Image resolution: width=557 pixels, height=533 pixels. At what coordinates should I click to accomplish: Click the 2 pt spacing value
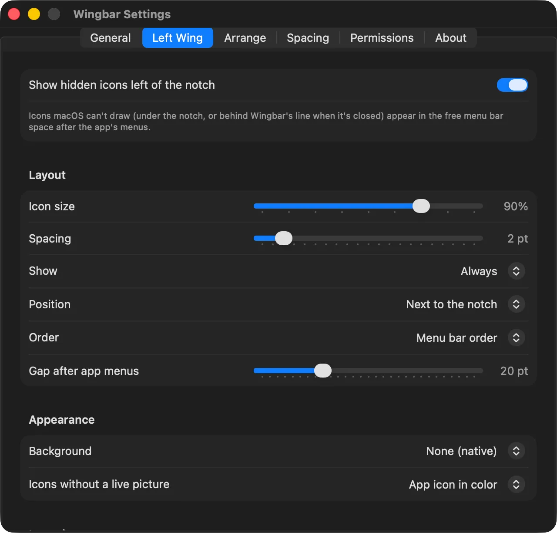pyautogui.click(x=518, y=239)
